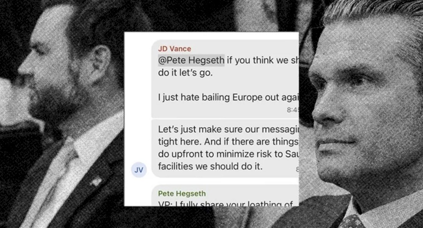This screenshot has width=423, height=228.
Task: Open the JD Vance sender name
Action: point(174,49)
